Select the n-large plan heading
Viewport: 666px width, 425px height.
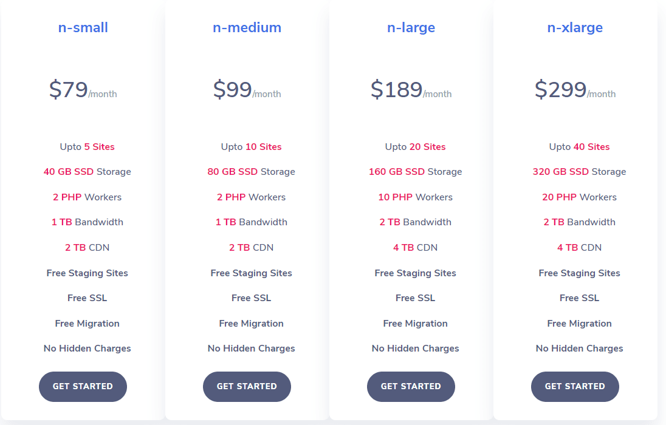(x=411, y=27)
